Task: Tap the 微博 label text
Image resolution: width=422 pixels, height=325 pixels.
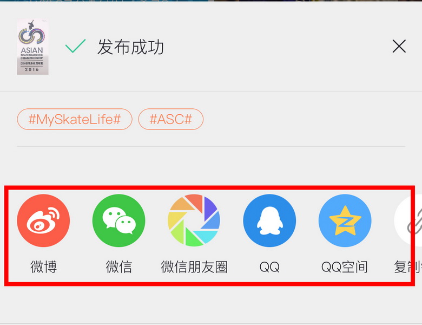Action: coord(43,267)
